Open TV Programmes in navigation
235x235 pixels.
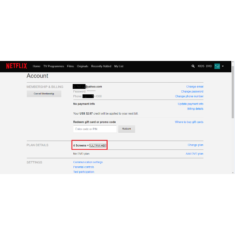pyautogui.click(x=54, y=66)
